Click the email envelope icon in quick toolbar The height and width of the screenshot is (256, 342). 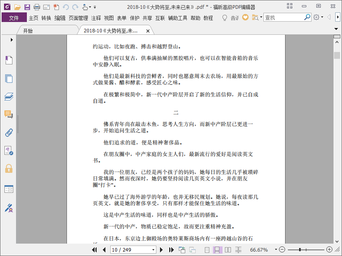point(47,8)
